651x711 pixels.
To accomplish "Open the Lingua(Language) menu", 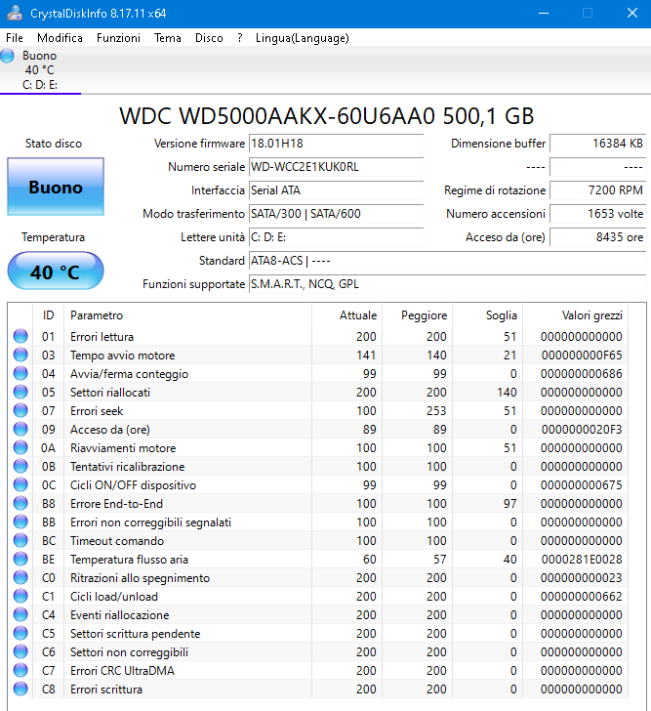I will point(303,38).
